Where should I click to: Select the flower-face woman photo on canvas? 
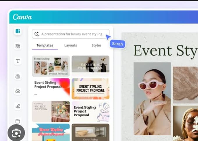(185, 123)
